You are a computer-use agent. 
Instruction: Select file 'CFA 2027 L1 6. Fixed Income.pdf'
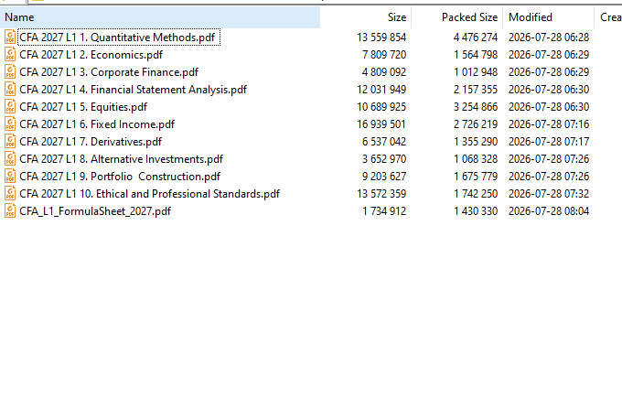pyautogui.click(x=97, y=124)
